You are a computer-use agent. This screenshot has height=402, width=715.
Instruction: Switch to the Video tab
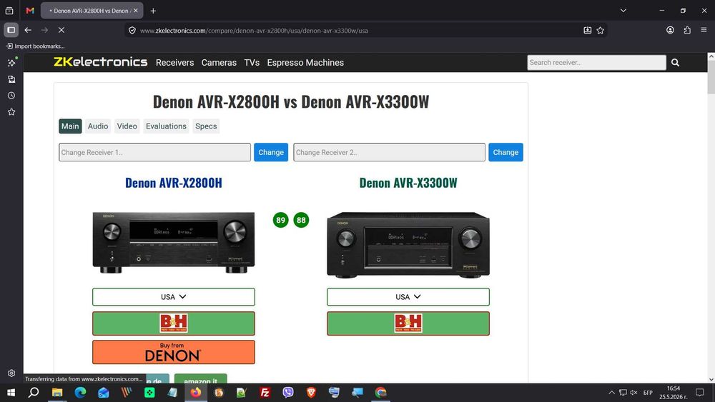[x=127, y=126]
